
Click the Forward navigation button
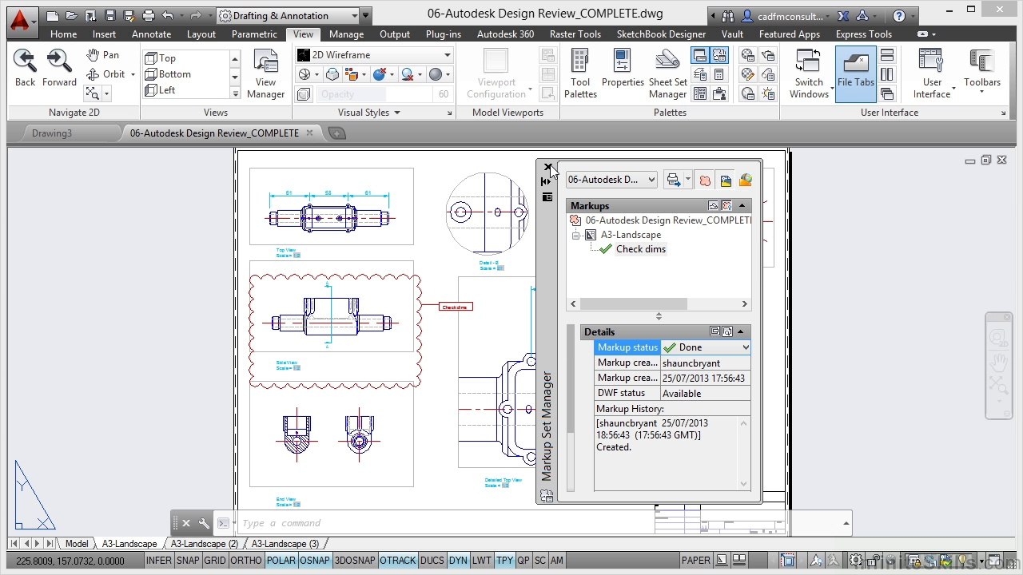click(59, 68)
